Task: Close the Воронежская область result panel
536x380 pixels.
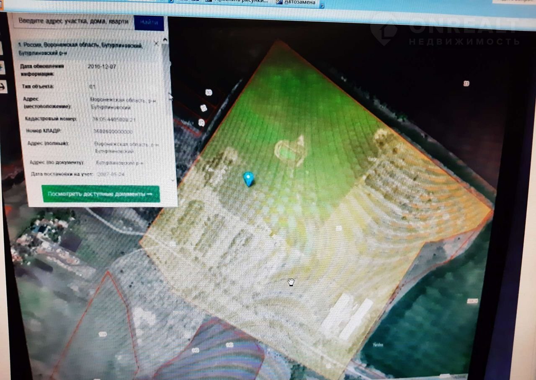Action: (156, 43)
